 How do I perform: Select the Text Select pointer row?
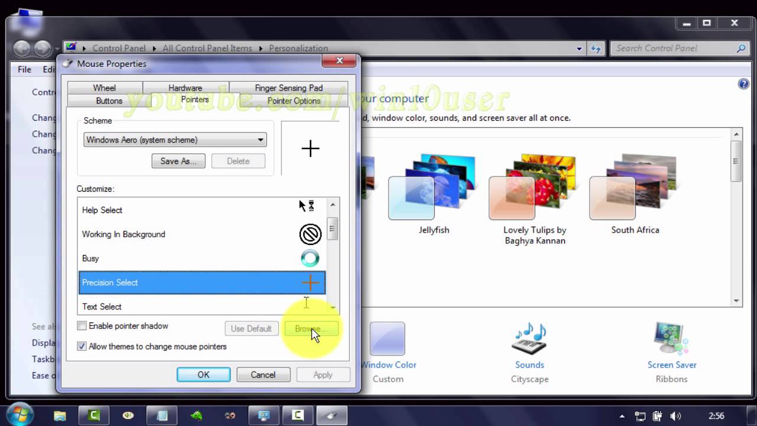click(x=202, y=306)
